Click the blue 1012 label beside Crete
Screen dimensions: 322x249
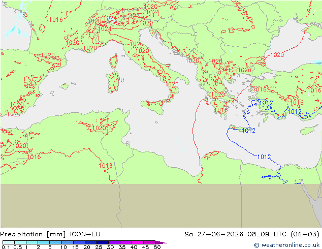click(x=249, y=130)
